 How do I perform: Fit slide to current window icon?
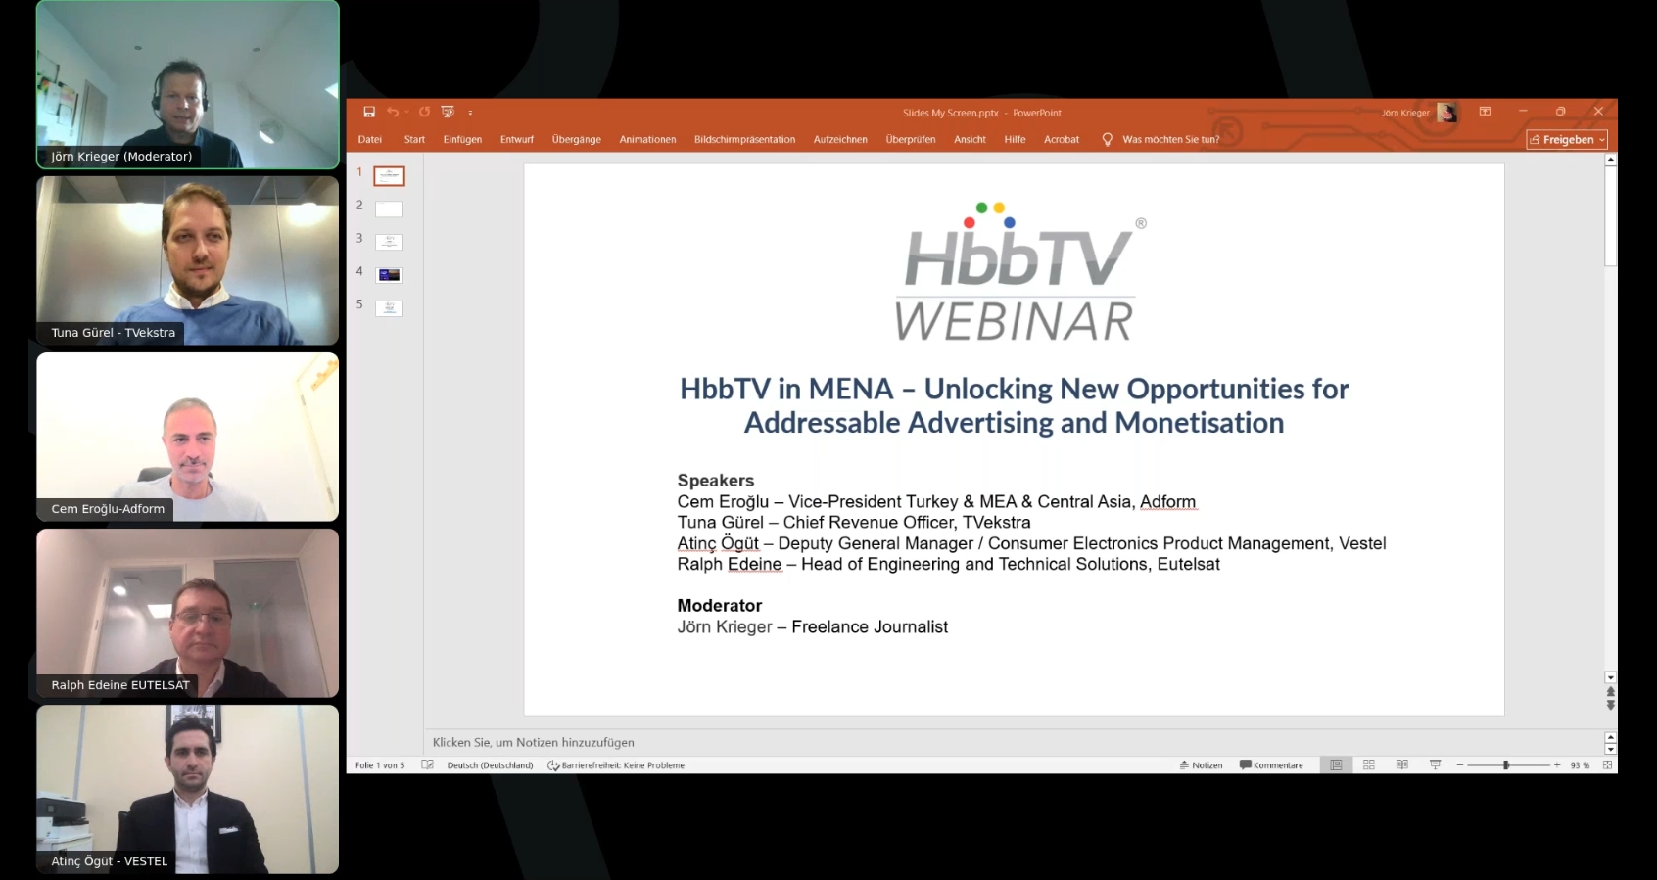[1607, 765]
